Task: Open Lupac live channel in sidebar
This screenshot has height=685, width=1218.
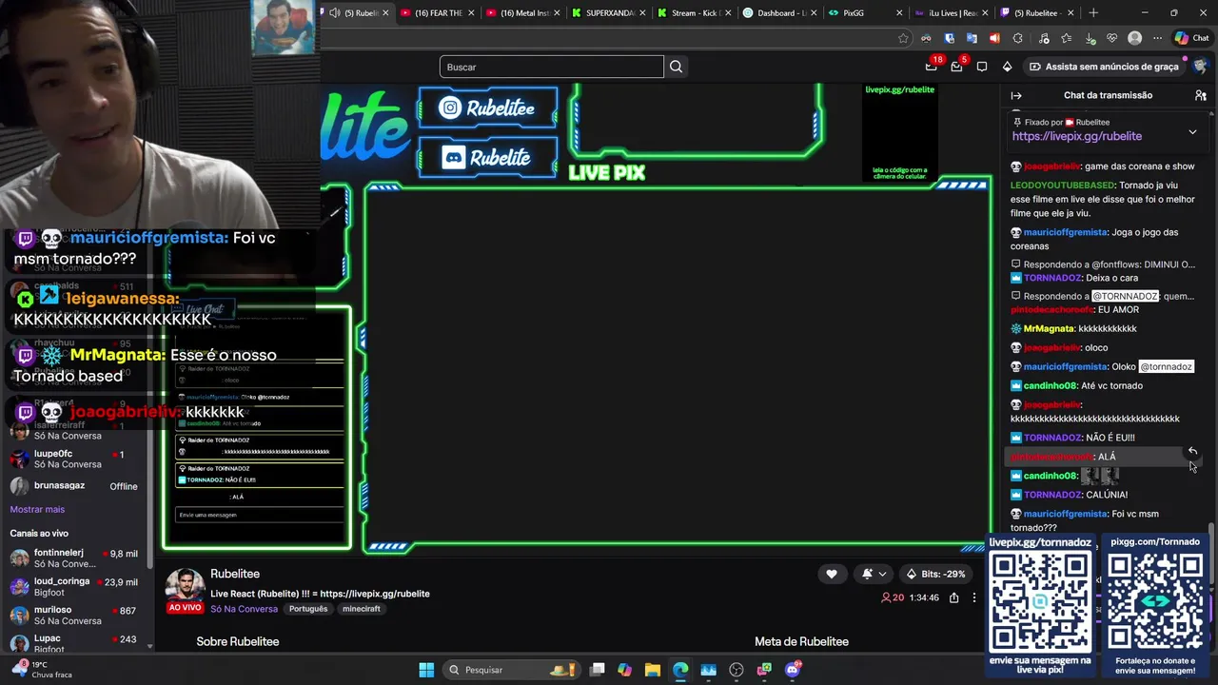Action: pyautogui.click(x=74, y=644)
